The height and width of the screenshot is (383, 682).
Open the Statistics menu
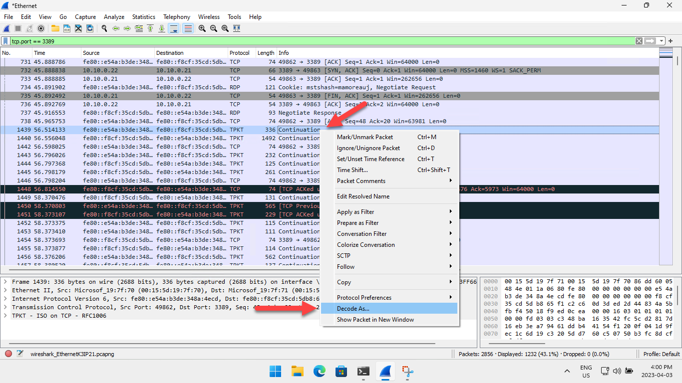tap(144, 17)
